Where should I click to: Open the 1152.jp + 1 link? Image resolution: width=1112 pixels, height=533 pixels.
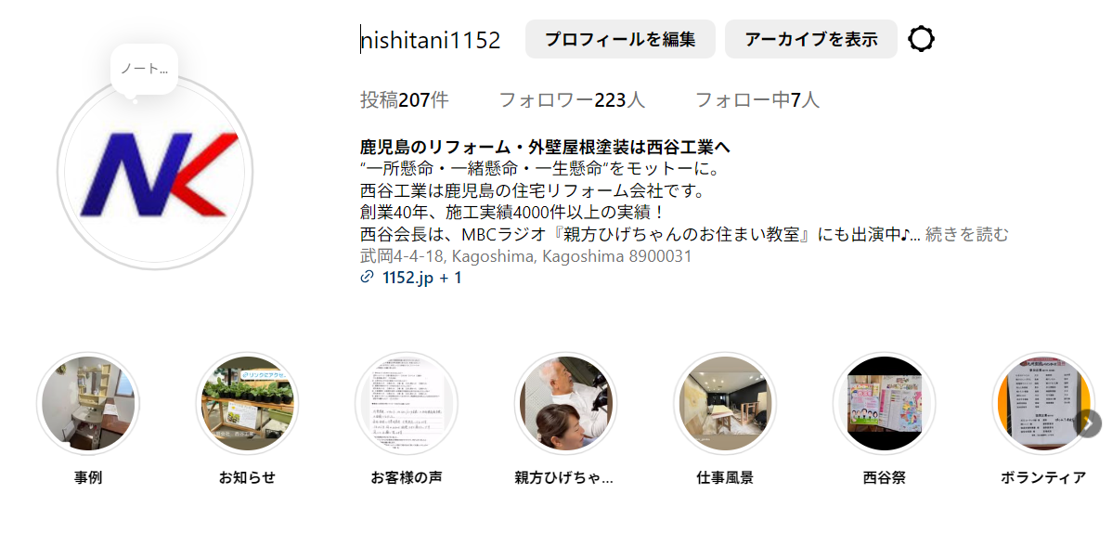coord(421,278)
